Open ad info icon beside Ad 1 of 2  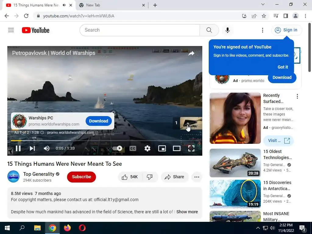point(42,133)
